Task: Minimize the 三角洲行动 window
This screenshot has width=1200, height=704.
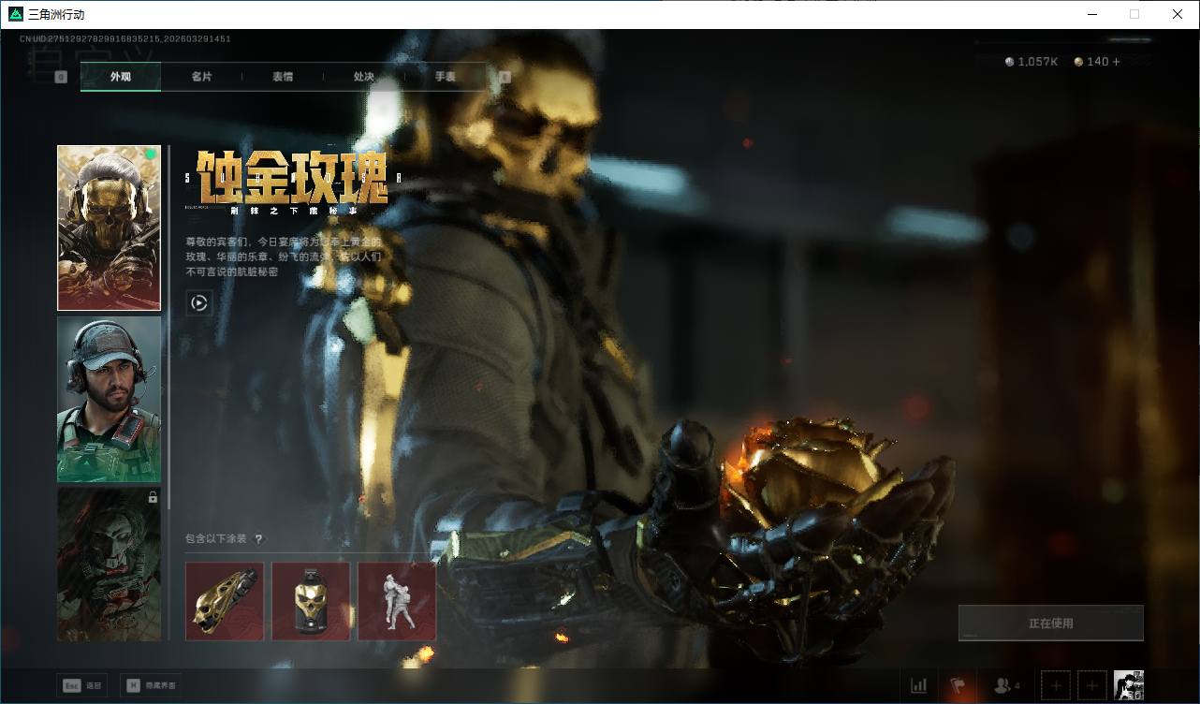Action: (x=1092, y=14)
